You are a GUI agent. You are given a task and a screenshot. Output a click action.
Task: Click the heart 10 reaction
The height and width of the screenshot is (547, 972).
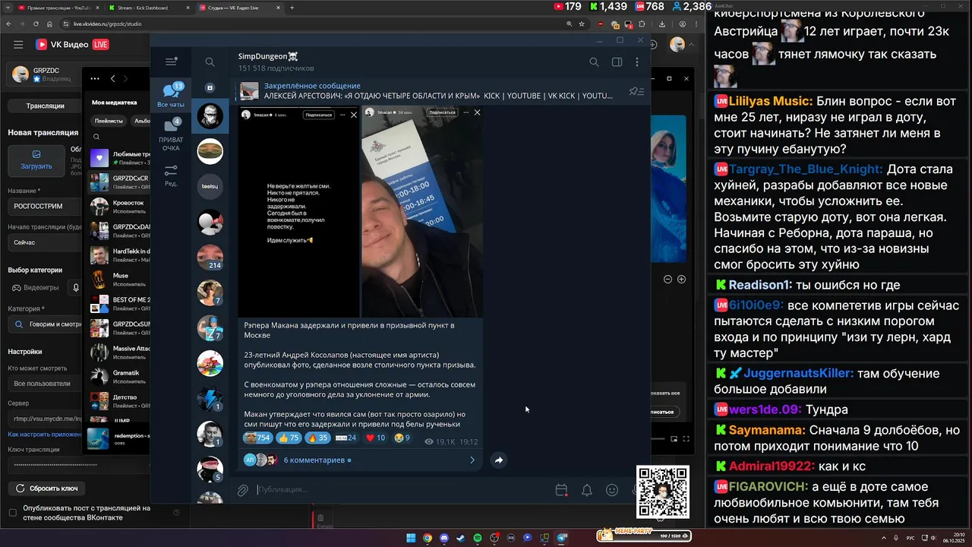pos(375,438)
